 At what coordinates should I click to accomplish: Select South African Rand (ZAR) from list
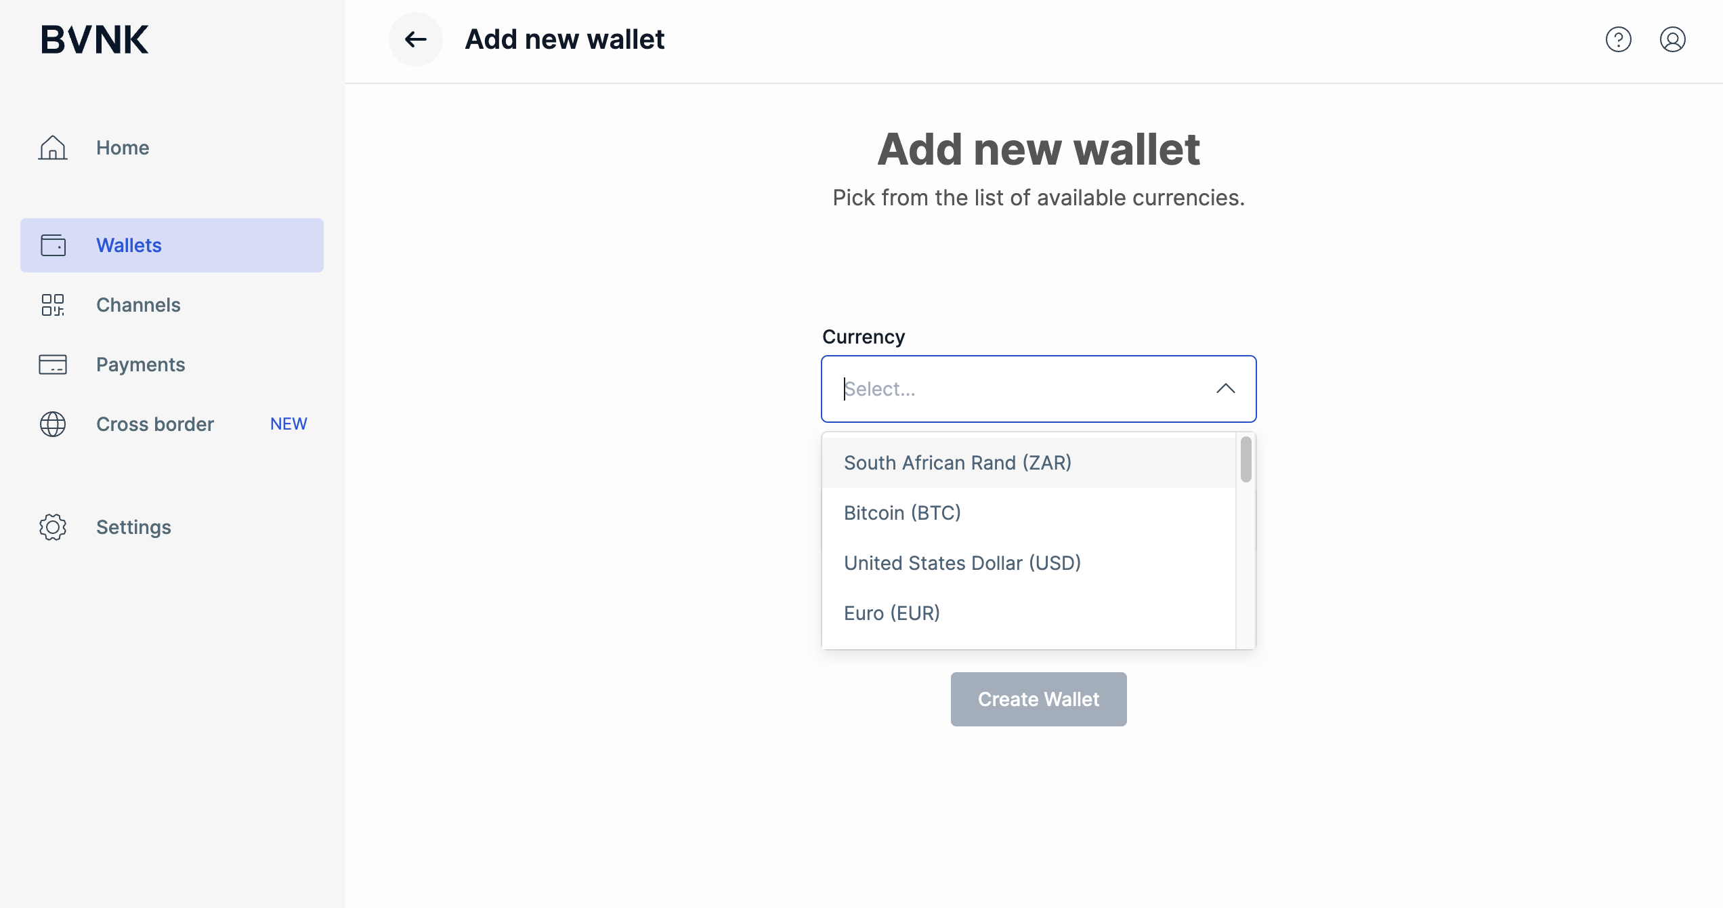pyautogui.click(x=958, y=462)
